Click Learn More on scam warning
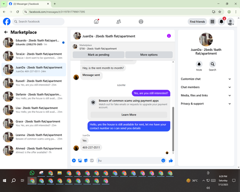This screenshot has width=240, height=192. [129, 115]
